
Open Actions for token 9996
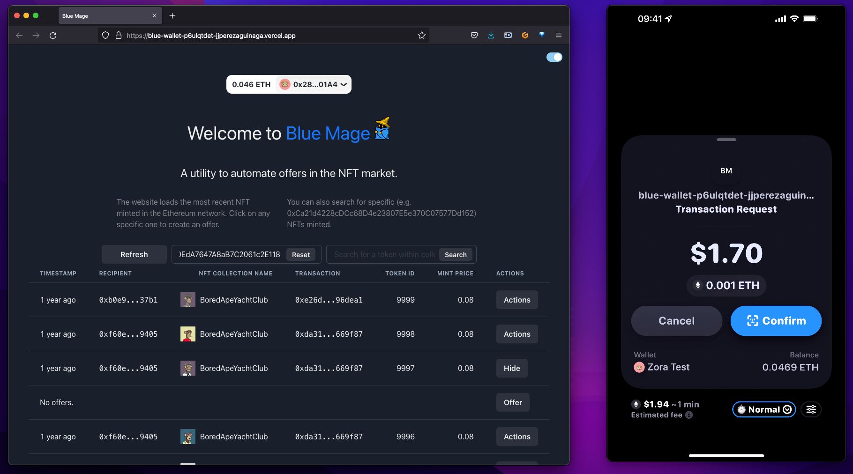[517, 437]
